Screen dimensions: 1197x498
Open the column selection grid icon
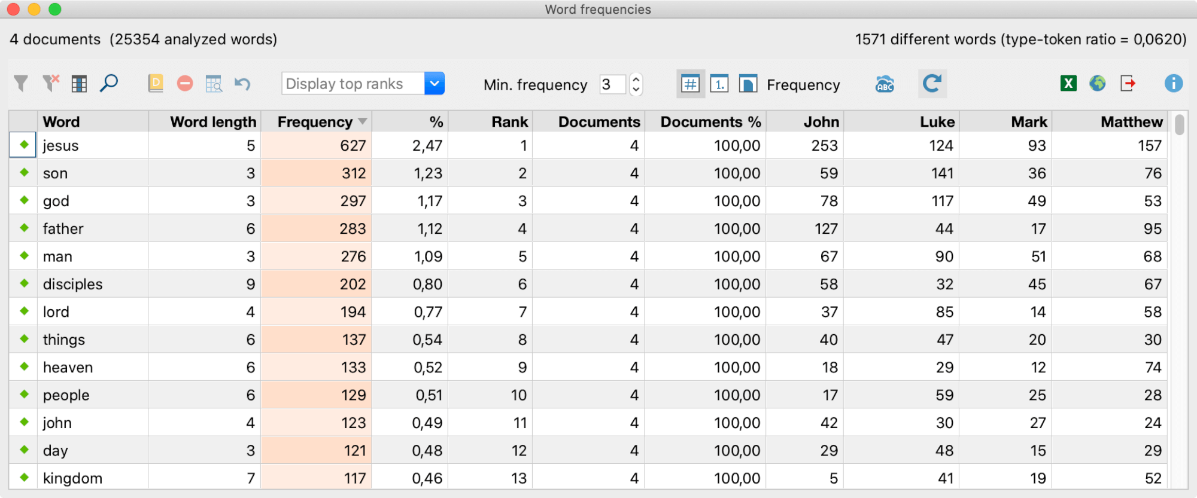click(x=79, y=84)
